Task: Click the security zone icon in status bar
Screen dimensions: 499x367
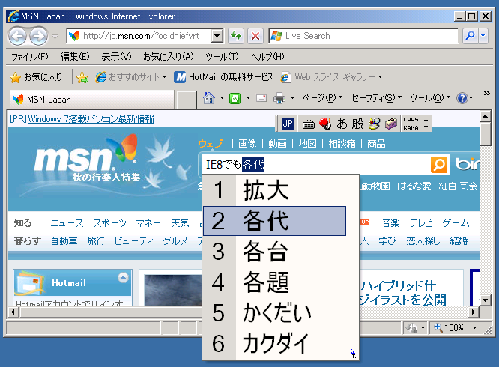Action: (411, 328)
